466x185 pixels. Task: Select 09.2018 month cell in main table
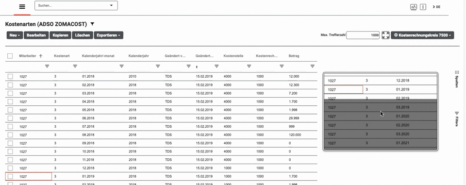click(x=88, y=143)
